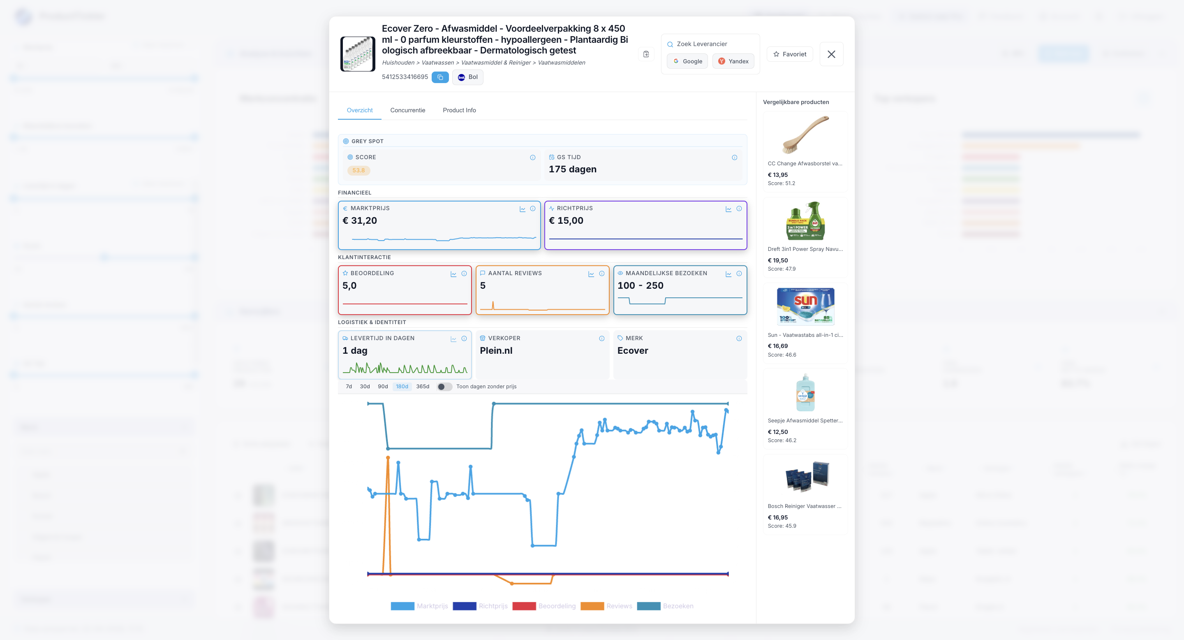This screenshot has height=640, width=1184.
Task: Click the 'Score: 51.2' comparable product text
Action: [x=782, y=183]
